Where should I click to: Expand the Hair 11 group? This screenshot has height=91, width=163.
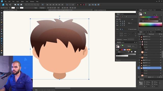pyautogui.click(x=139, y=60)
